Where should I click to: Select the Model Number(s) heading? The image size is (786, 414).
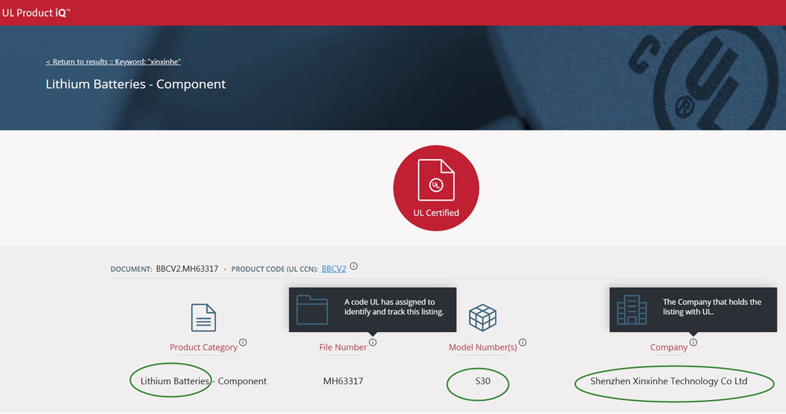coord(483,347)
